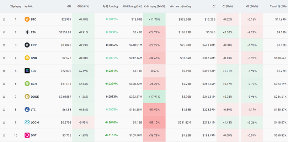The height and width of the screenshot is (142, 288).
Task: Click the Vốn hóa thị trường header
Action: [x=180, y=6]
